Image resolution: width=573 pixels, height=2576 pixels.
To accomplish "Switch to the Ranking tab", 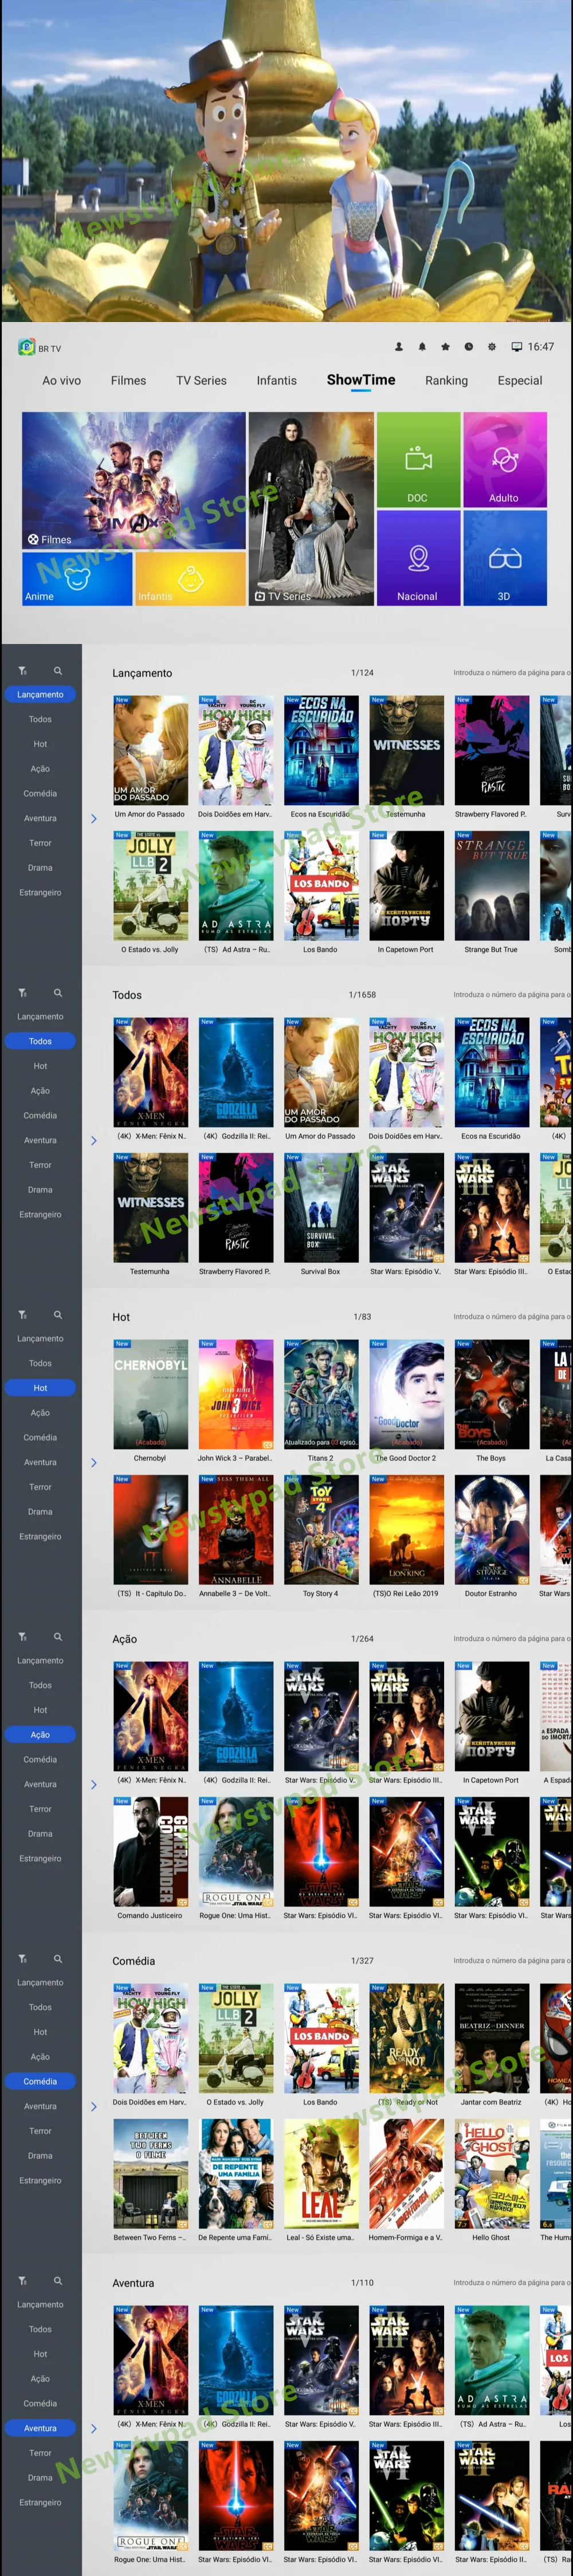I will click(x=446, y=381).
